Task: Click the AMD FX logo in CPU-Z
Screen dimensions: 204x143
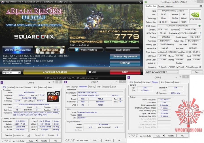Action: 53,96
